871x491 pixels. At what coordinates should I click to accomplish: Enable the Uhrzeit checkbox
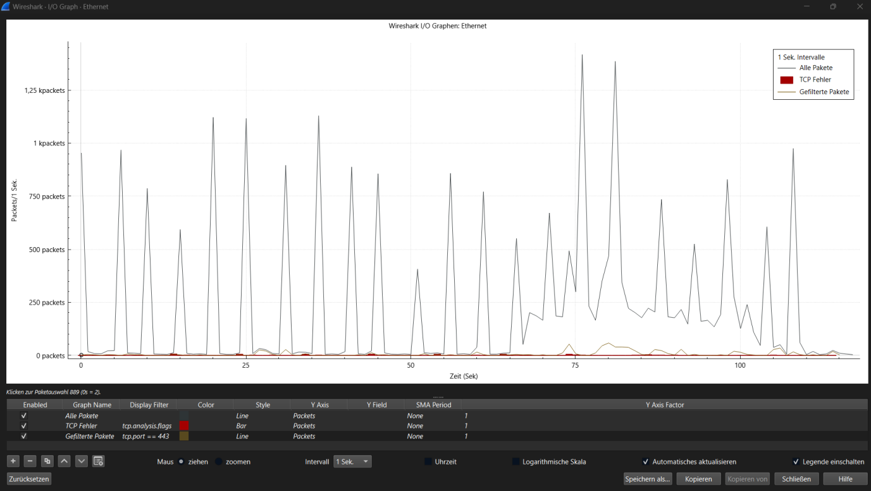pos(428,462)
